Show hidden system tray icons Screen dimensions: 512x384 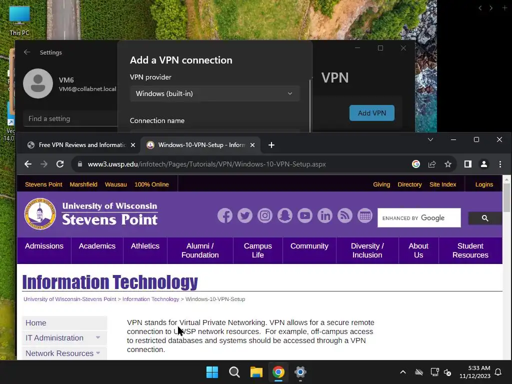click(403, 372)
